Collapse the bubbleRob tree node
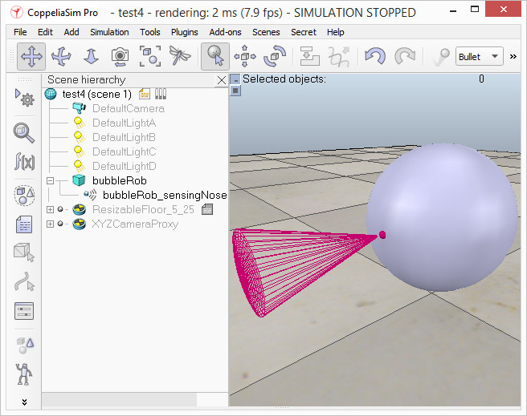The height and width of the screenshot is (416, 527). 50,180
